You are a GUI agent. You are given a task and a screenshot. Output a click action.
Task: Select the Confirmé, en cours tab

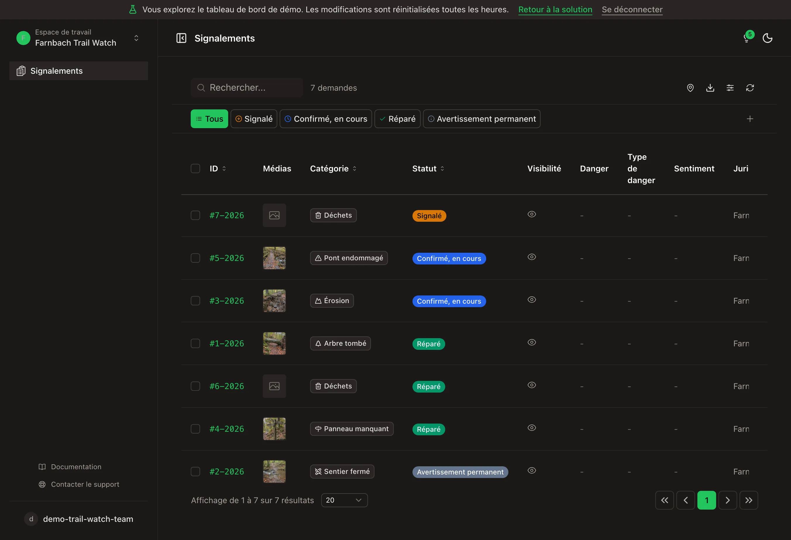(326, 119)
